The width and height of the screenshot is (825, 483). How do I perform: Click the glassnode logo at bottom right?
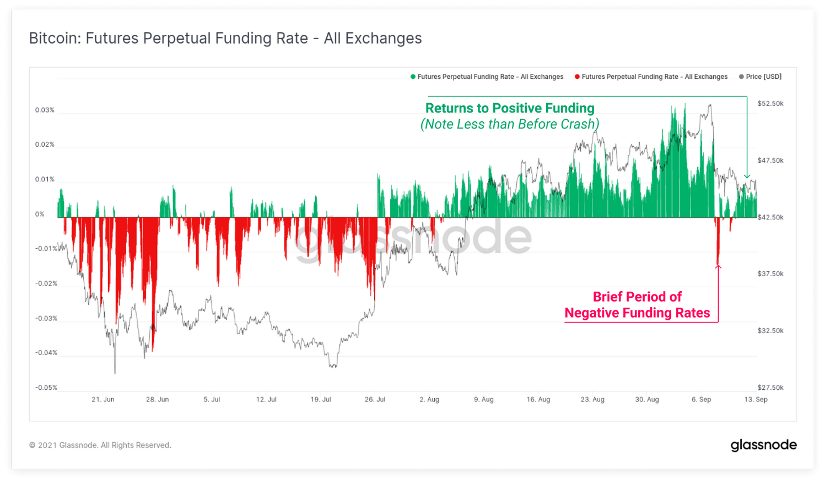pos(763,445)
